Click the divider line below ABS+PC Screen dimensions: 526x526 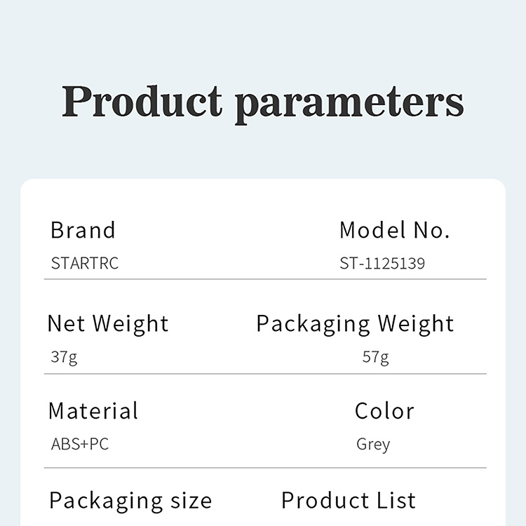pos(265,468)
